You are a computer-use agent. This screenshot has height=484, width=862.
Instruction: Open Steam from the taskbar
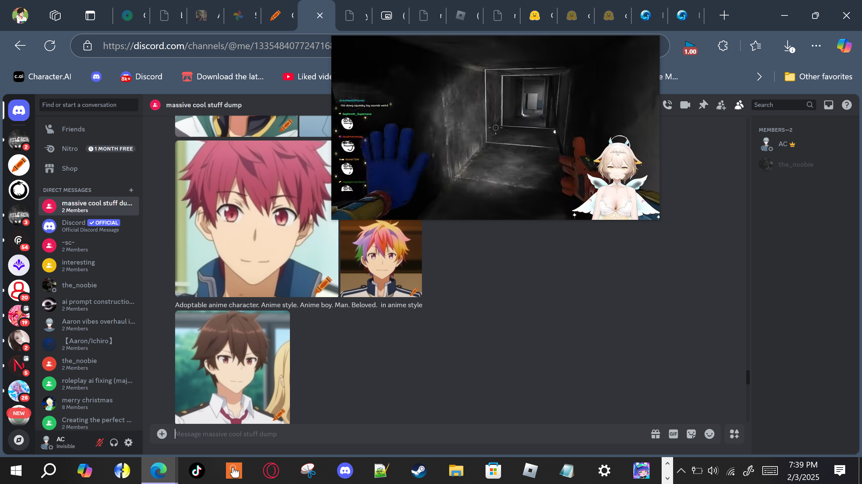(419, 471)
